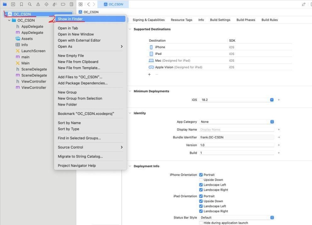The image size is (312, 225).
Task: Open the Issue navigator warning icon
Action: pyautogui.click(x=38, y=4)
